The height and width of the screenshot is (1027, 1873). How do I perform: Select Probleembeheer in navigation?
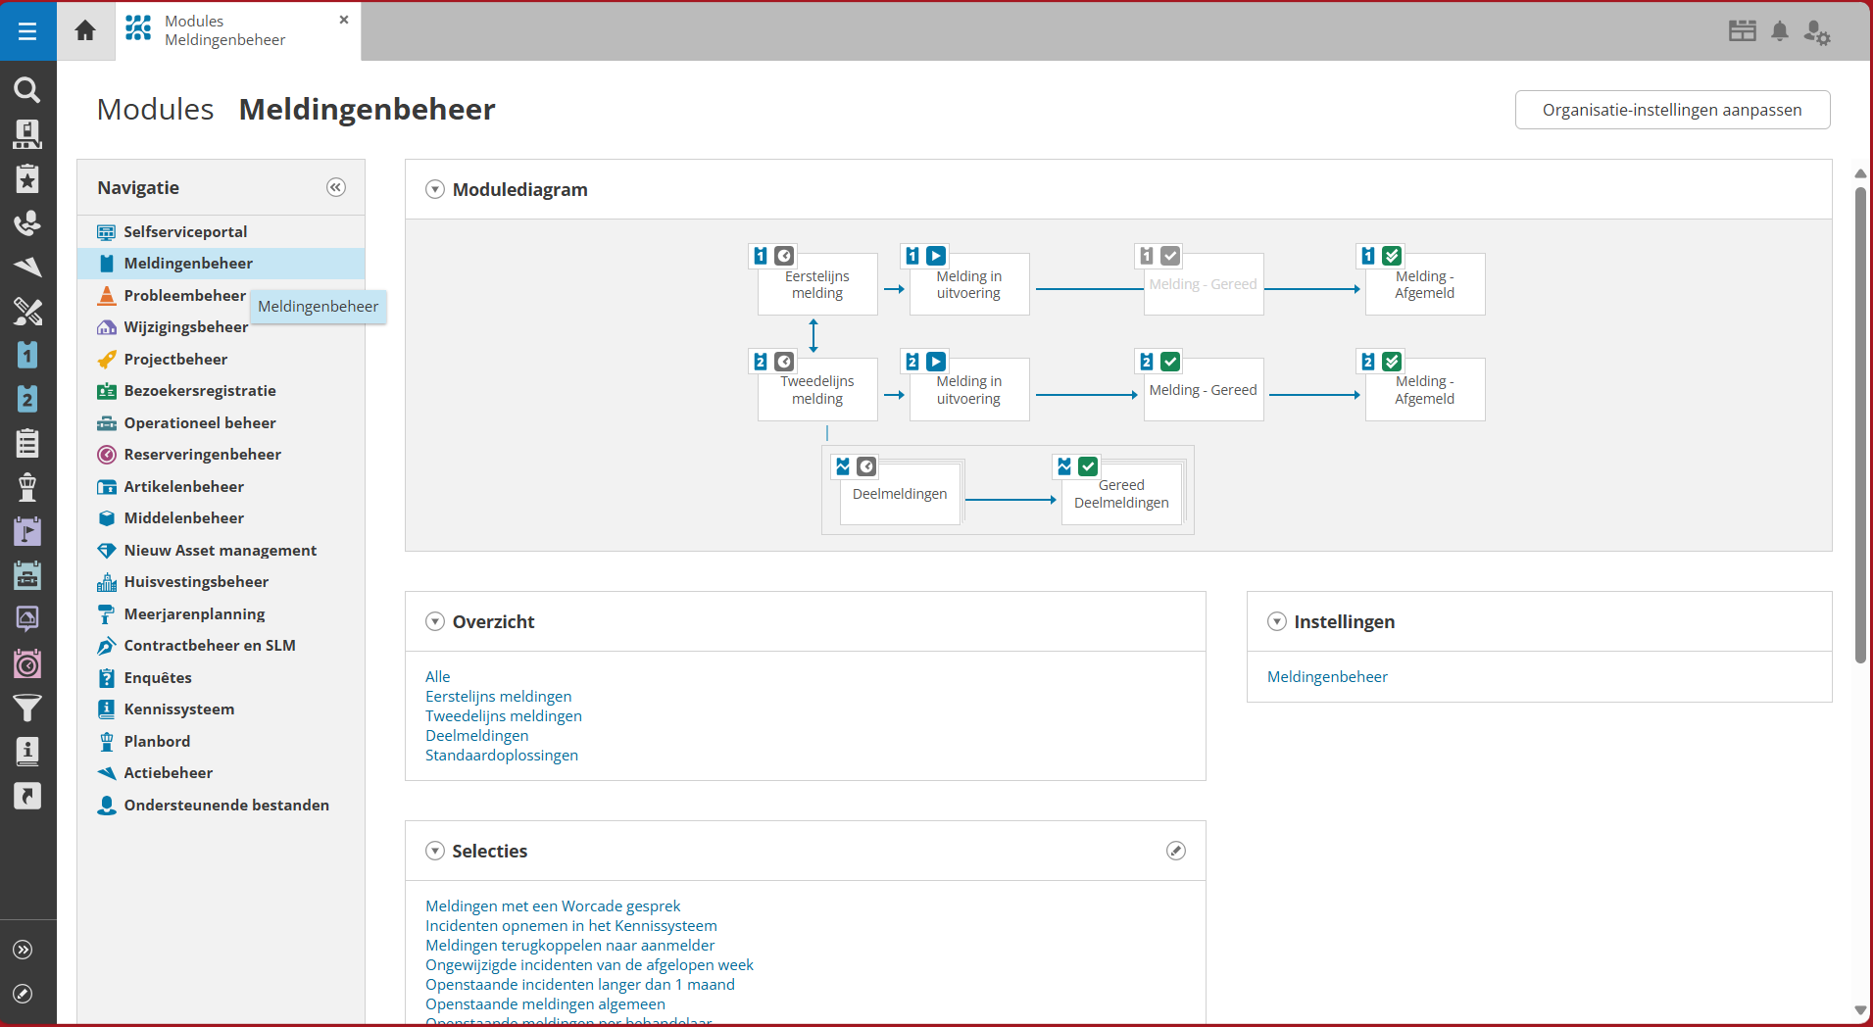[184, 295]
